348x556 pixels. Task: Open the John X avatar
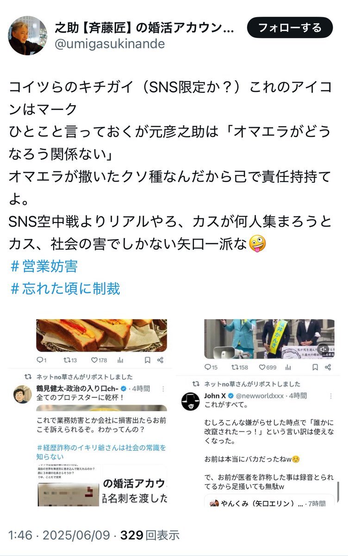(190, 401)
